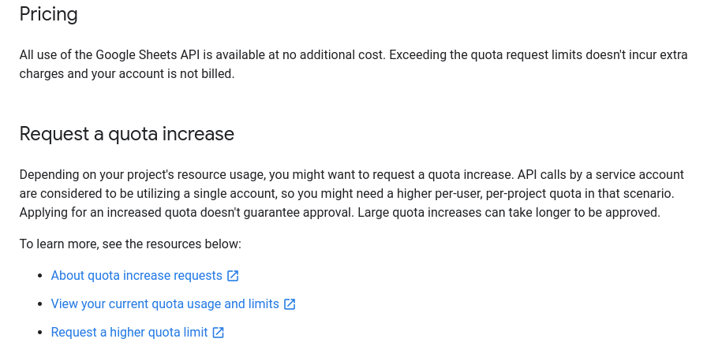Click the words 'Google Sheets API' in pricing paragraph
This screenshot has height=361, width=707.
(x=148, y=55)
